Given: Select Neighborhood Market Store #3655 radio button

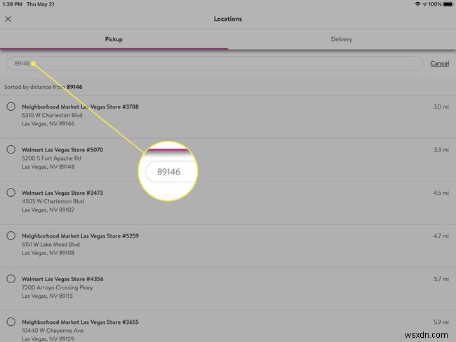Looking at the screenshot, I should (11, 322).
